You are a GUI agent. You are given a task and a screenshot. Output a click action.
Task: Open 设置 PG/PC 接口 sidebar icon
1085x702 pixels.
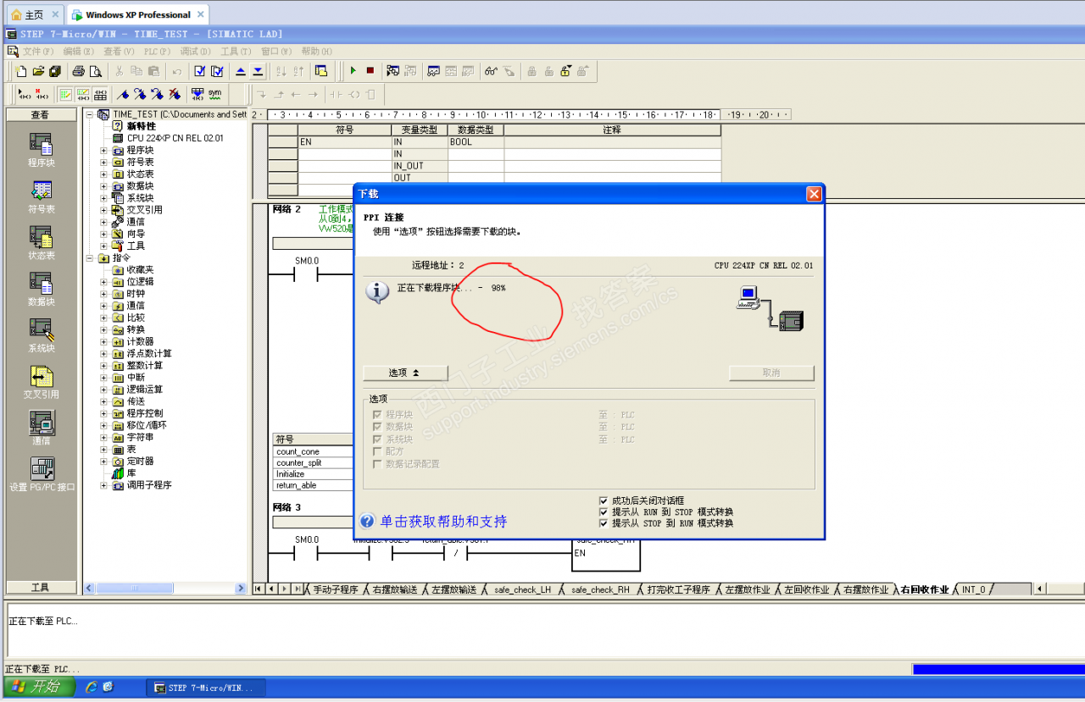tap(42, 475)
